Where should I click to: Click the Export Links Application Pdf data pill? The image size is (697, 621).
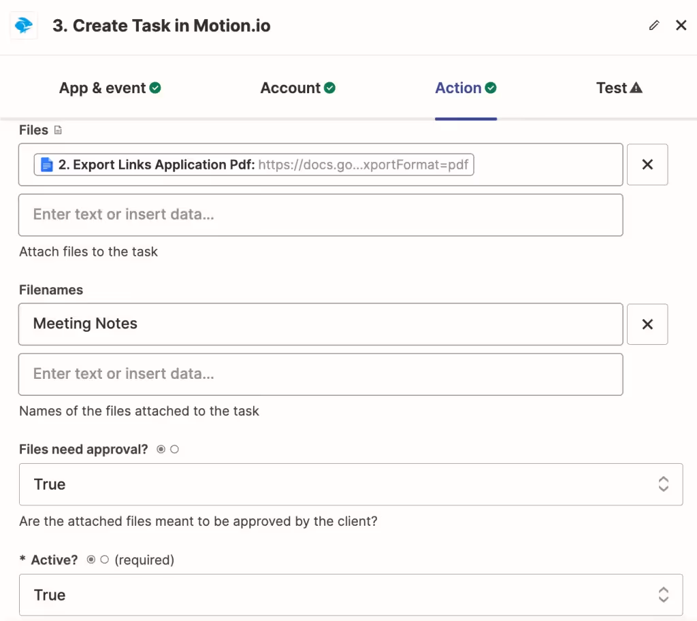pos(254,165)
